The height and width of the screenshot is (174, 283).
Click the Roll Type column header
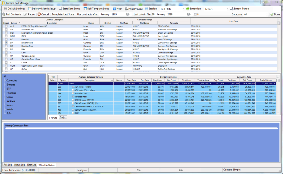point(124,23)
